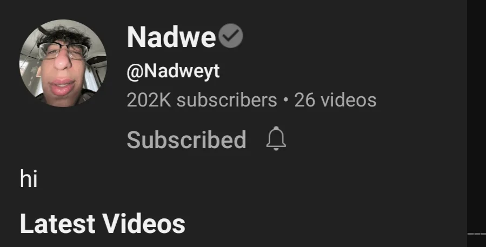Click the Nadwe channel name
This screenshot has width=486, height=247.
tap(171, 37)
